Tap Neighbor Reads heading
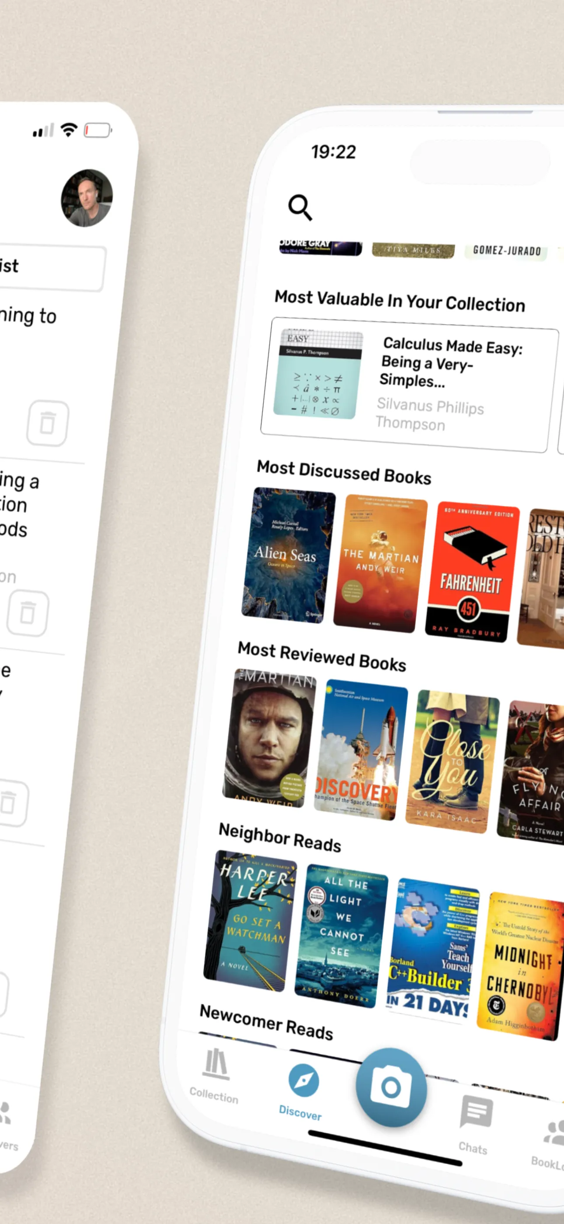 click(x=280, y=838)
